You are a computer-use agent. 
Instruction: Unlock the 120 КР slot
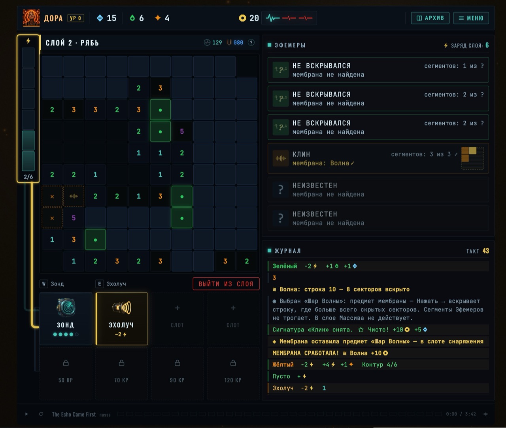coord(233,374)
